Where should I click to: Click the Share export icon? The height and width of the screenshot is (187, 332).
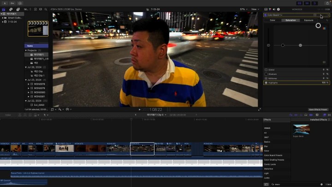327,3
